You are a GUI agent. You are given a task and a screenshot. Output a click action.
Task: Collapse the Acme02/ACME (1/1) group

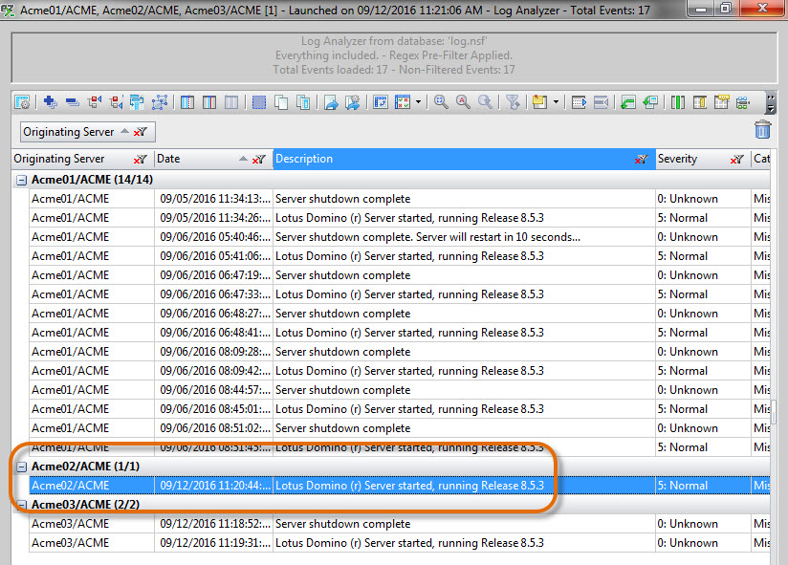22,467
